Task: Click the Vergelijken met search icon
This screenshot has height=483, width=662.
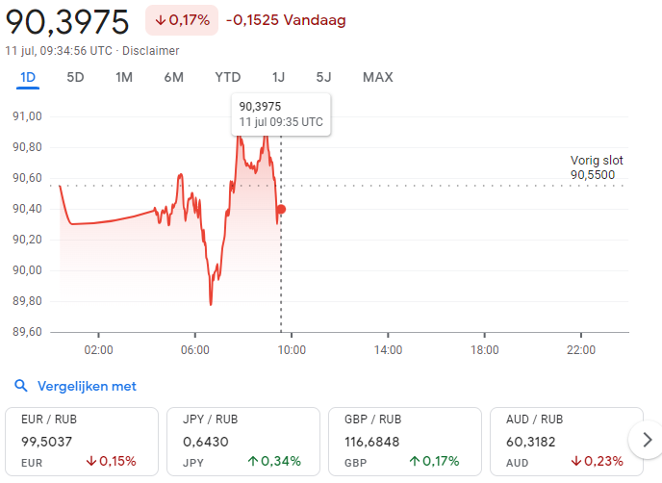Action: click(x=21, y=386)
